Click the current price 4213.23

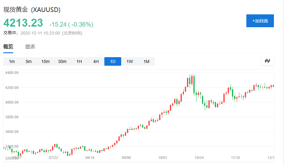23,24
